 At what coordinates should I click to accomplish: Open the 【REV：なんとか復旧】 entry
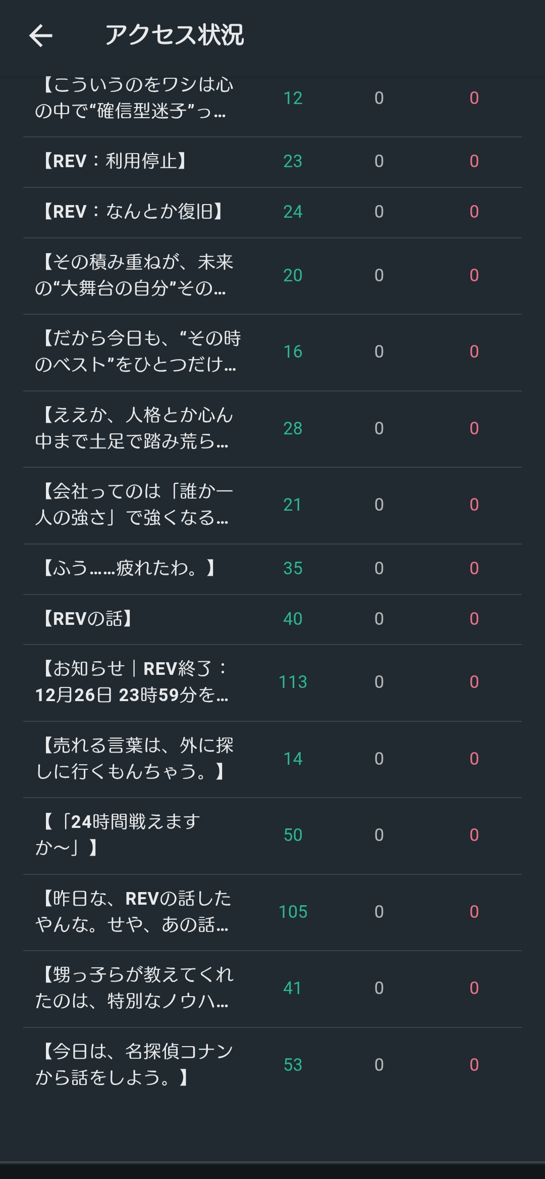tap(133, 212)
